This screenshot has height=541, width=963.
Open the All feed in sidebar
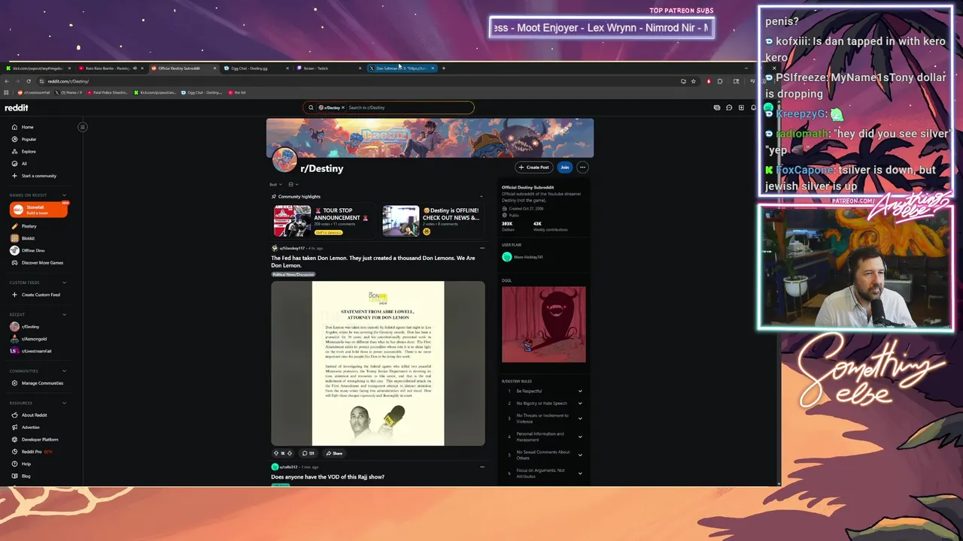point(24,163)
